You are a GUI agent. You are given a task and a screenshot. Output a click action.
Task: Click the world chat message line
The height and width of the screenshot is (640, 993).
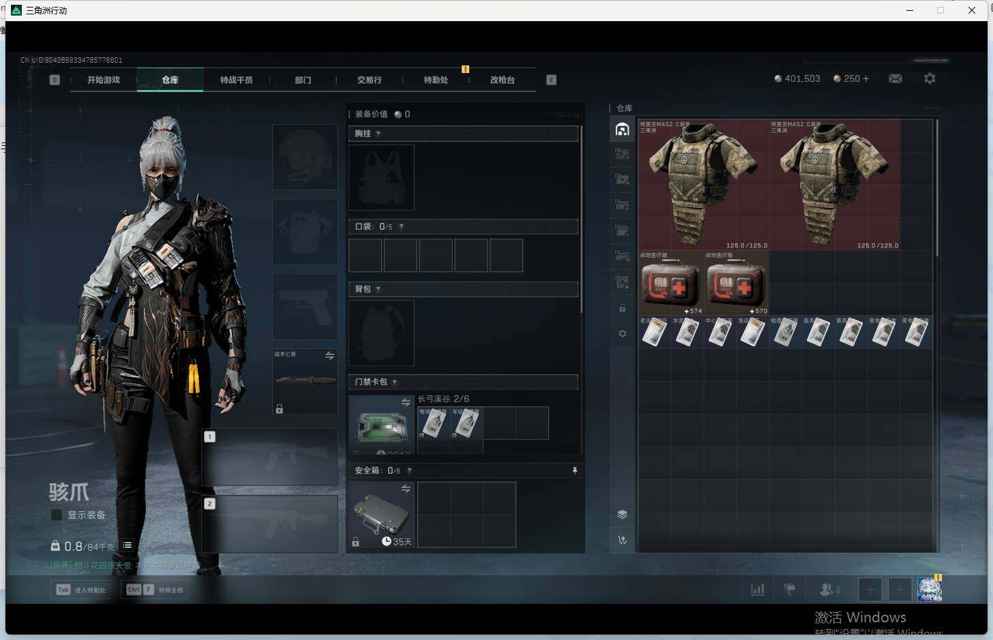[124, 566]
